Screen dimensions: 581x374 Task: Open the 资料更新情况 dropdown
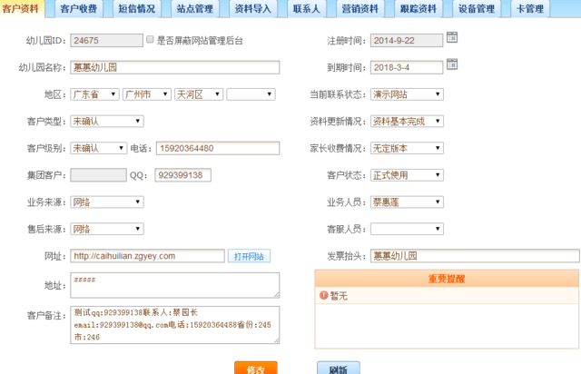pos(407,122)
